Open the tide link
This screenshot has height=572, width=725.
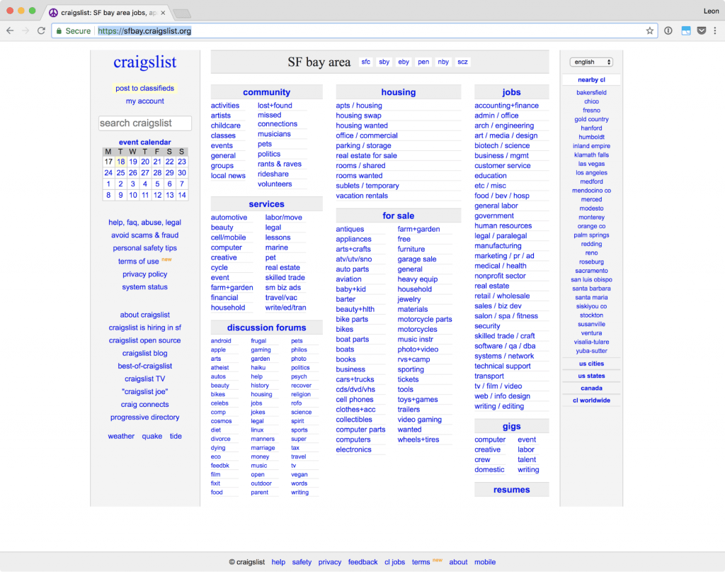(x=176, y=436)
